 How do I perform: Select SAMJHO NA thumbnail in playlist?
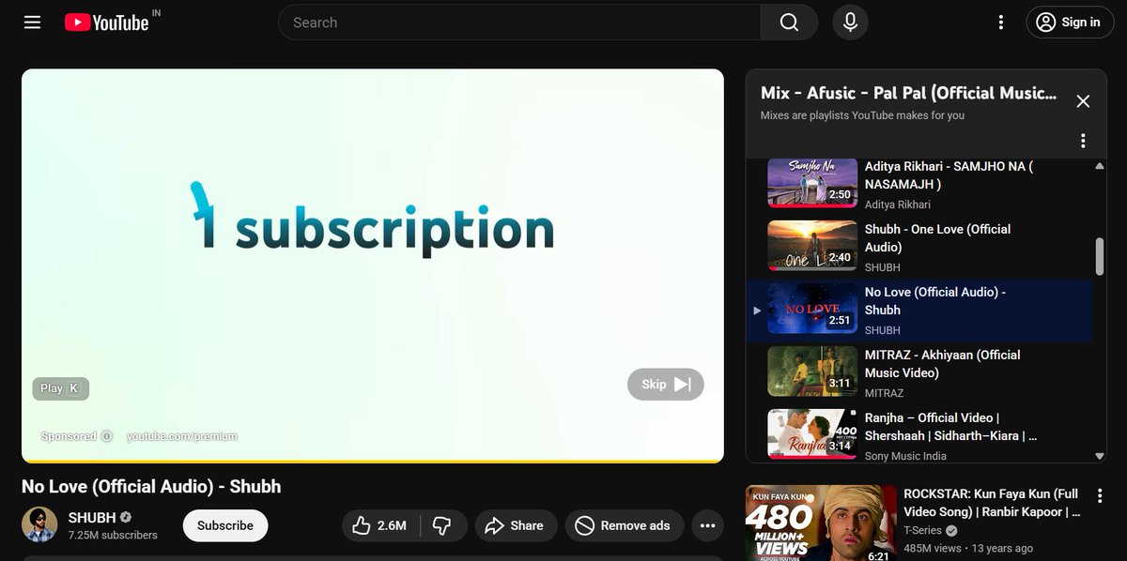(812, 182)
